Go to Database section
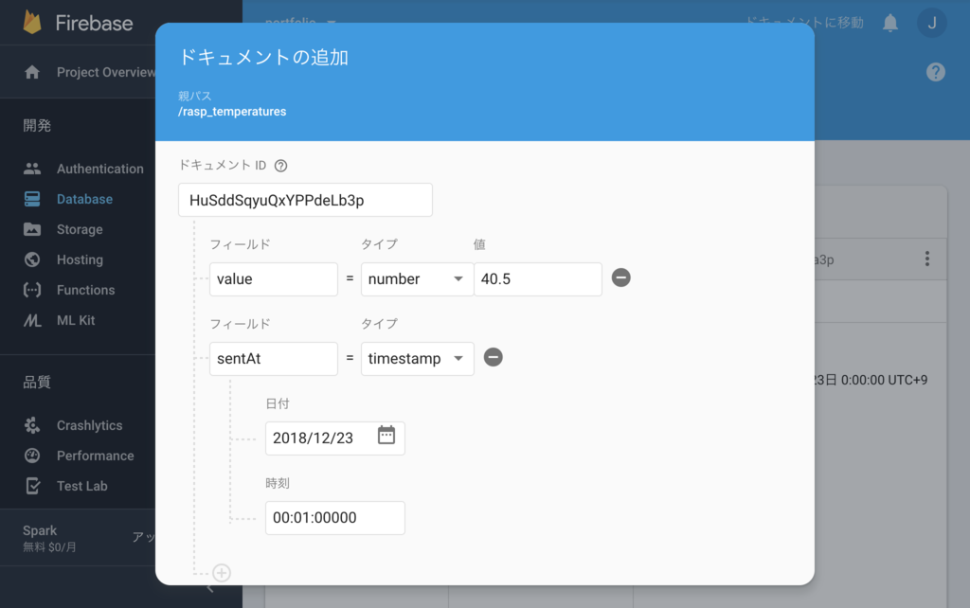The image size is (970, 608). tap(84, 199)
